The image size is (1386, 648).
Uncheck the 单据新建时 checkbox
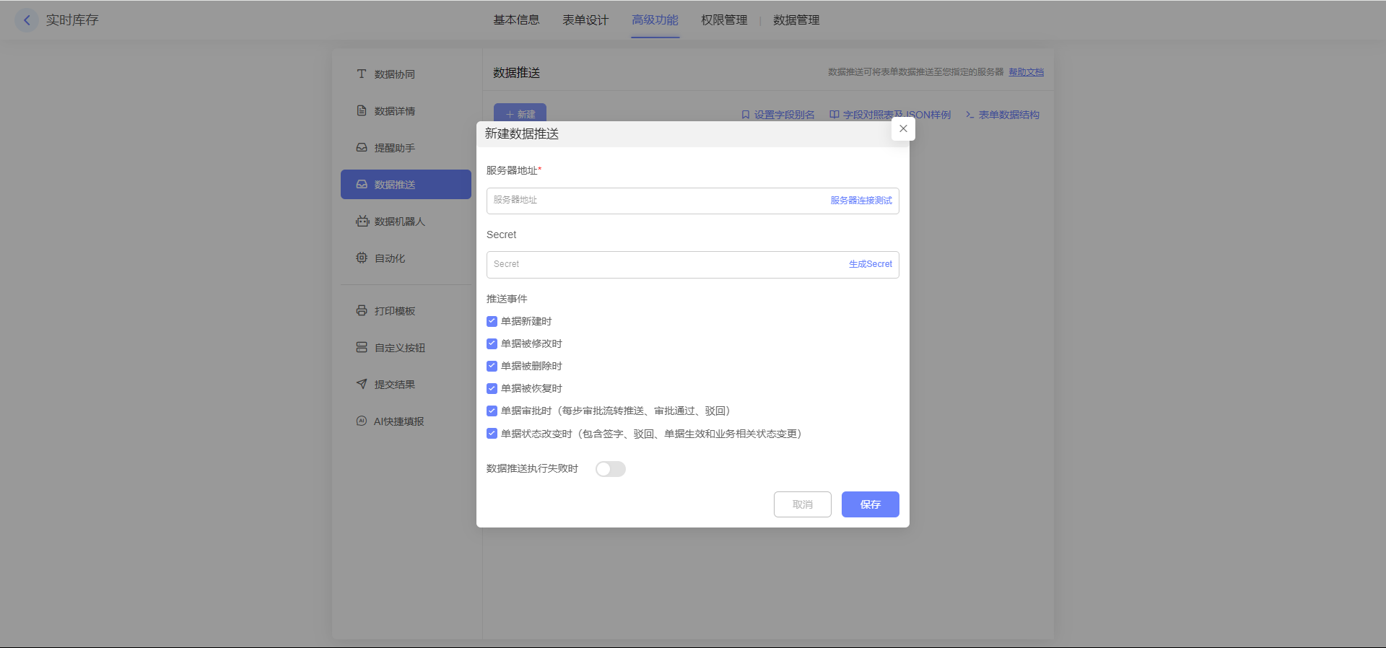492,321
